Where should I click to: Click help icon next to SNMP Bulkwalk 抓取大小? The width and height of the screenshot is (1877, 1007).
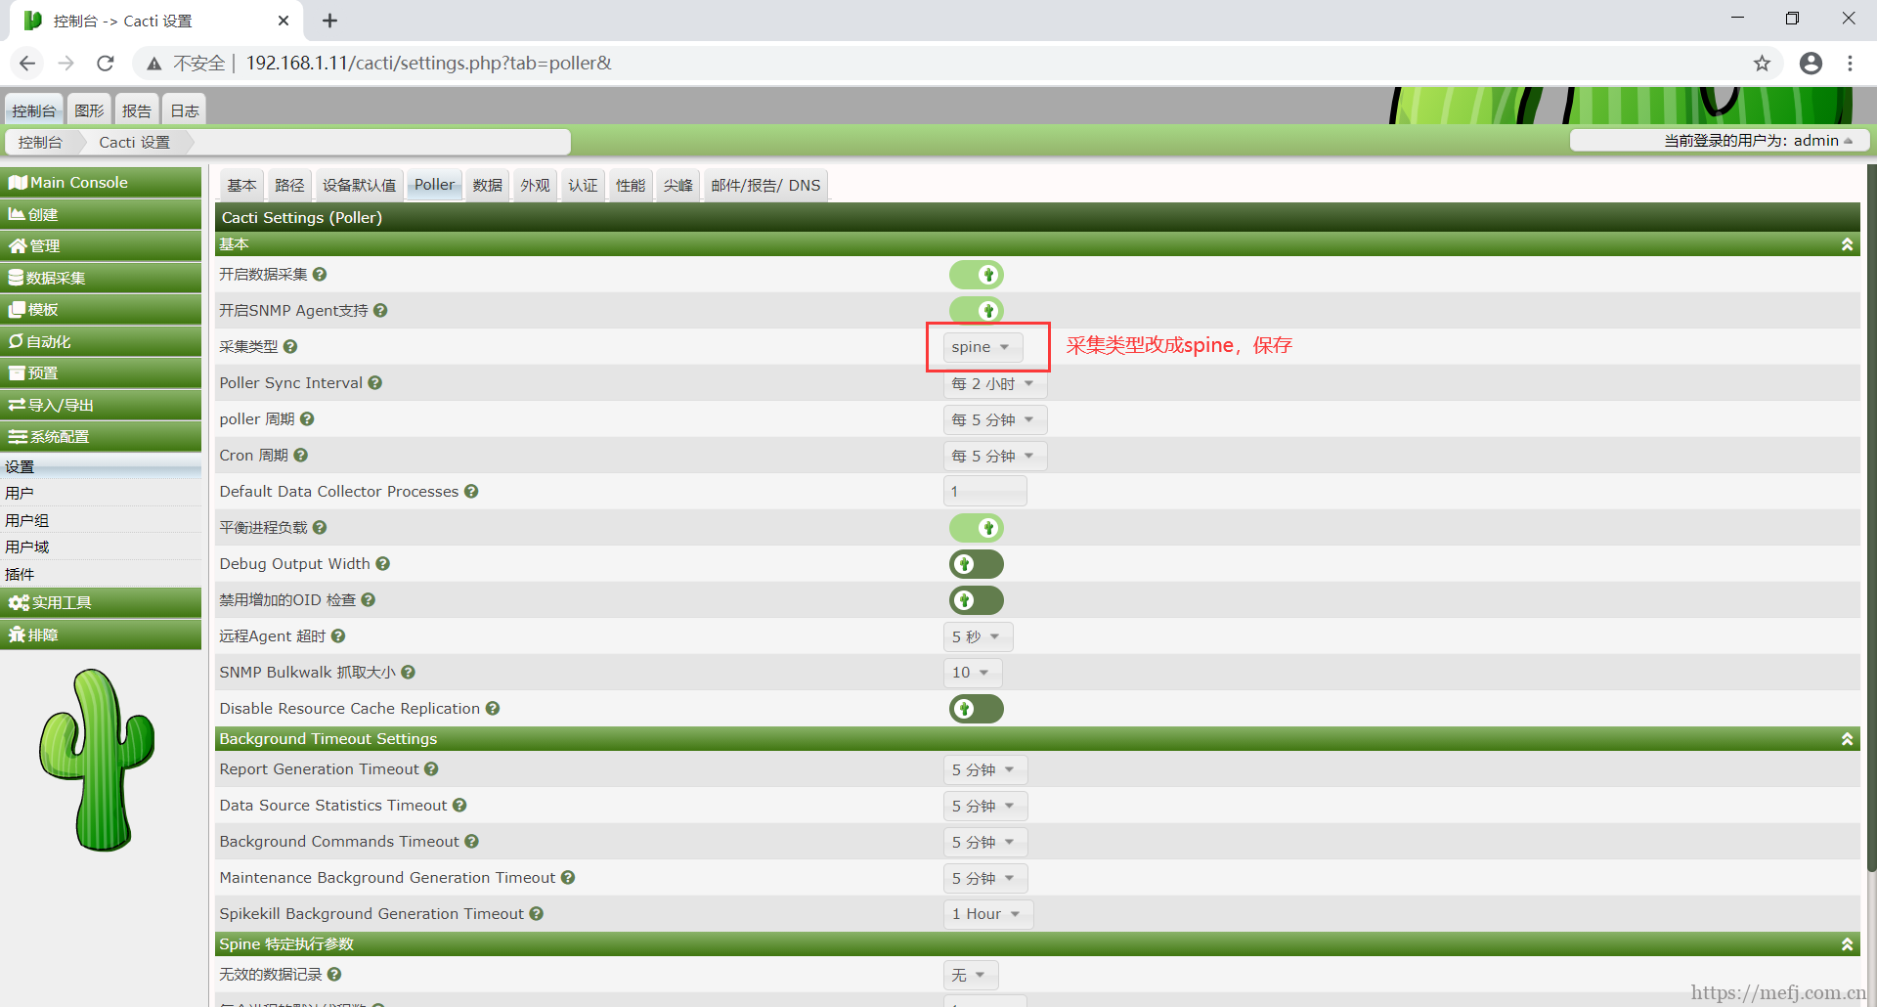coord(409,673)
